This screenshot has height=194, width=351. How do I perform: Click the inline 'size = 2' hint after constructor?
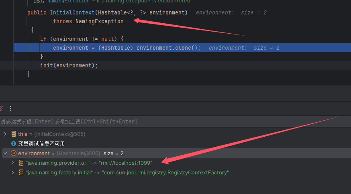click(254, 12)
